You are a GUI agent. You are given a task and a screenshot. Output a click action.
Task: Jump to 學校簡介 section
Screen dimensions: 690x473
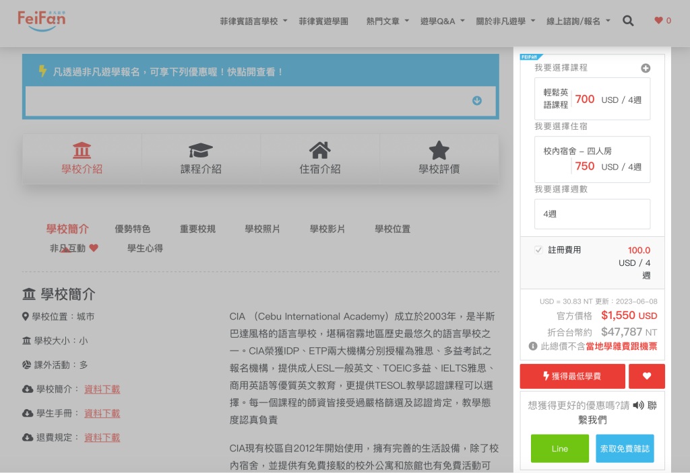[x=68, y=229]
